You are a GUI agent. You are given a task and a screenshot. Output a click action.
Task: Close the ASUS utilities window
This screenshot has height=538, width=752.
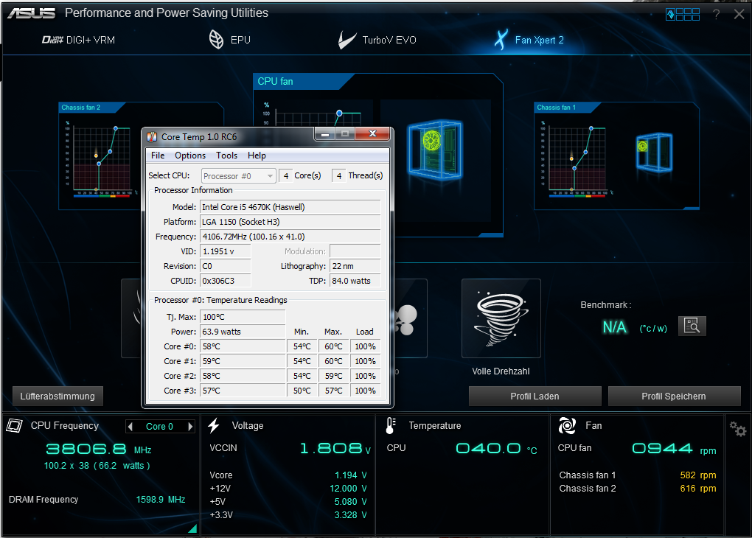click(x=739, y=15)
